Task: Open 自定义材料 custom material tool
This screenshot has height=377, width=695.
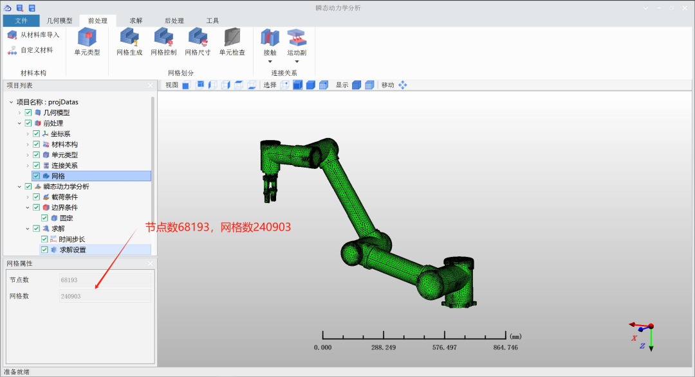Action: tap(31, 50)
